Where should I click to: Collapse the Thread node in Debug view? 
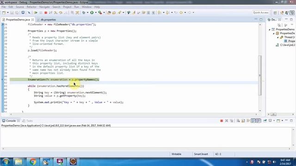[x=277, y=37]
